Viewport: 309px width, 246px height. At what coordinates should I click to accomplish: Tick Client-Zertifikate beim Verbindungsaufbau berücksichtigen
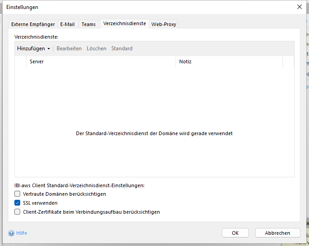coord(18,212)
